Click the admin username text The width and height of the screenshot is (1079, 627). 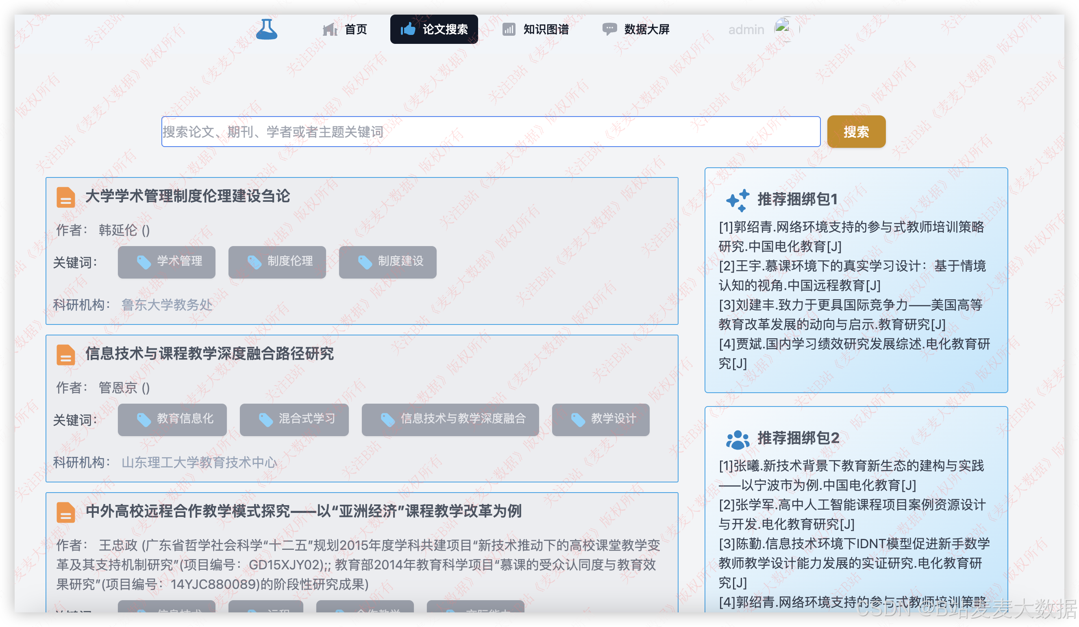746,30
